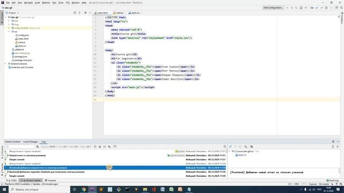The image size is (344, 193).
Task: Click the CRLF line separator status widget
Action: pos(296,184)
